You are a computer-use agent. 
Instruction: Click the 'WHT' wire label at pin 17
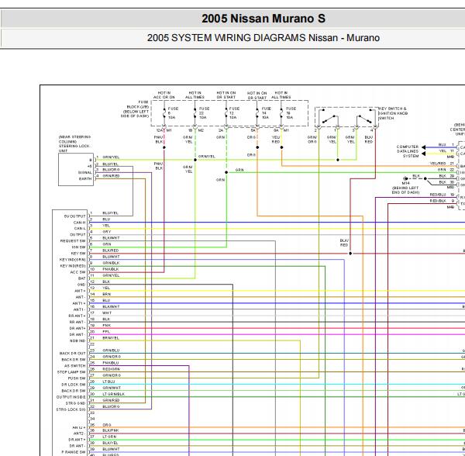[x=107, y=313]
